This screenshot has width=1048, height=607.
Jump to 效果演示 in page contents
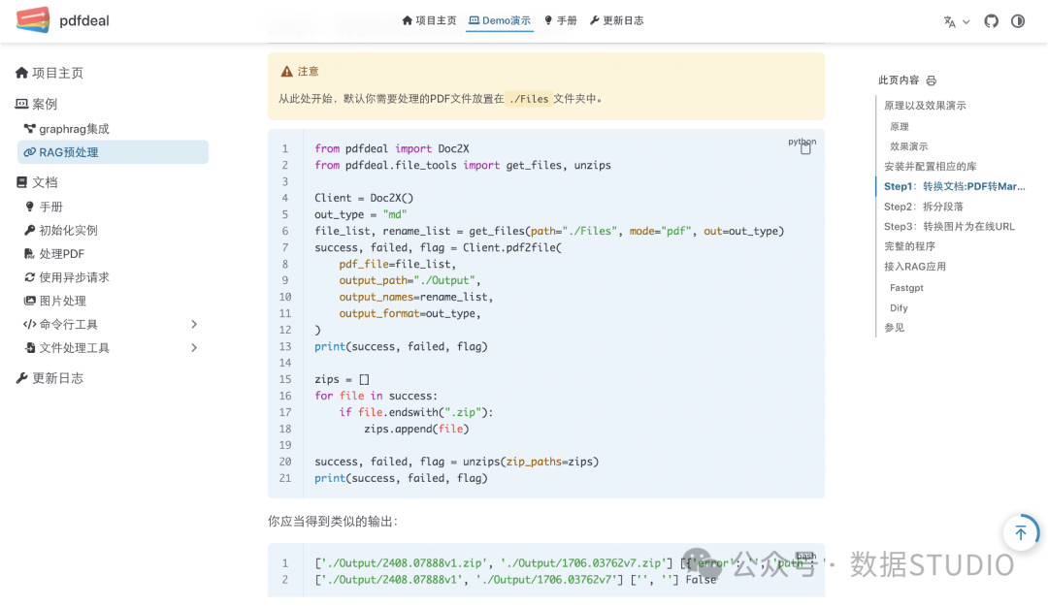(909, 146)
